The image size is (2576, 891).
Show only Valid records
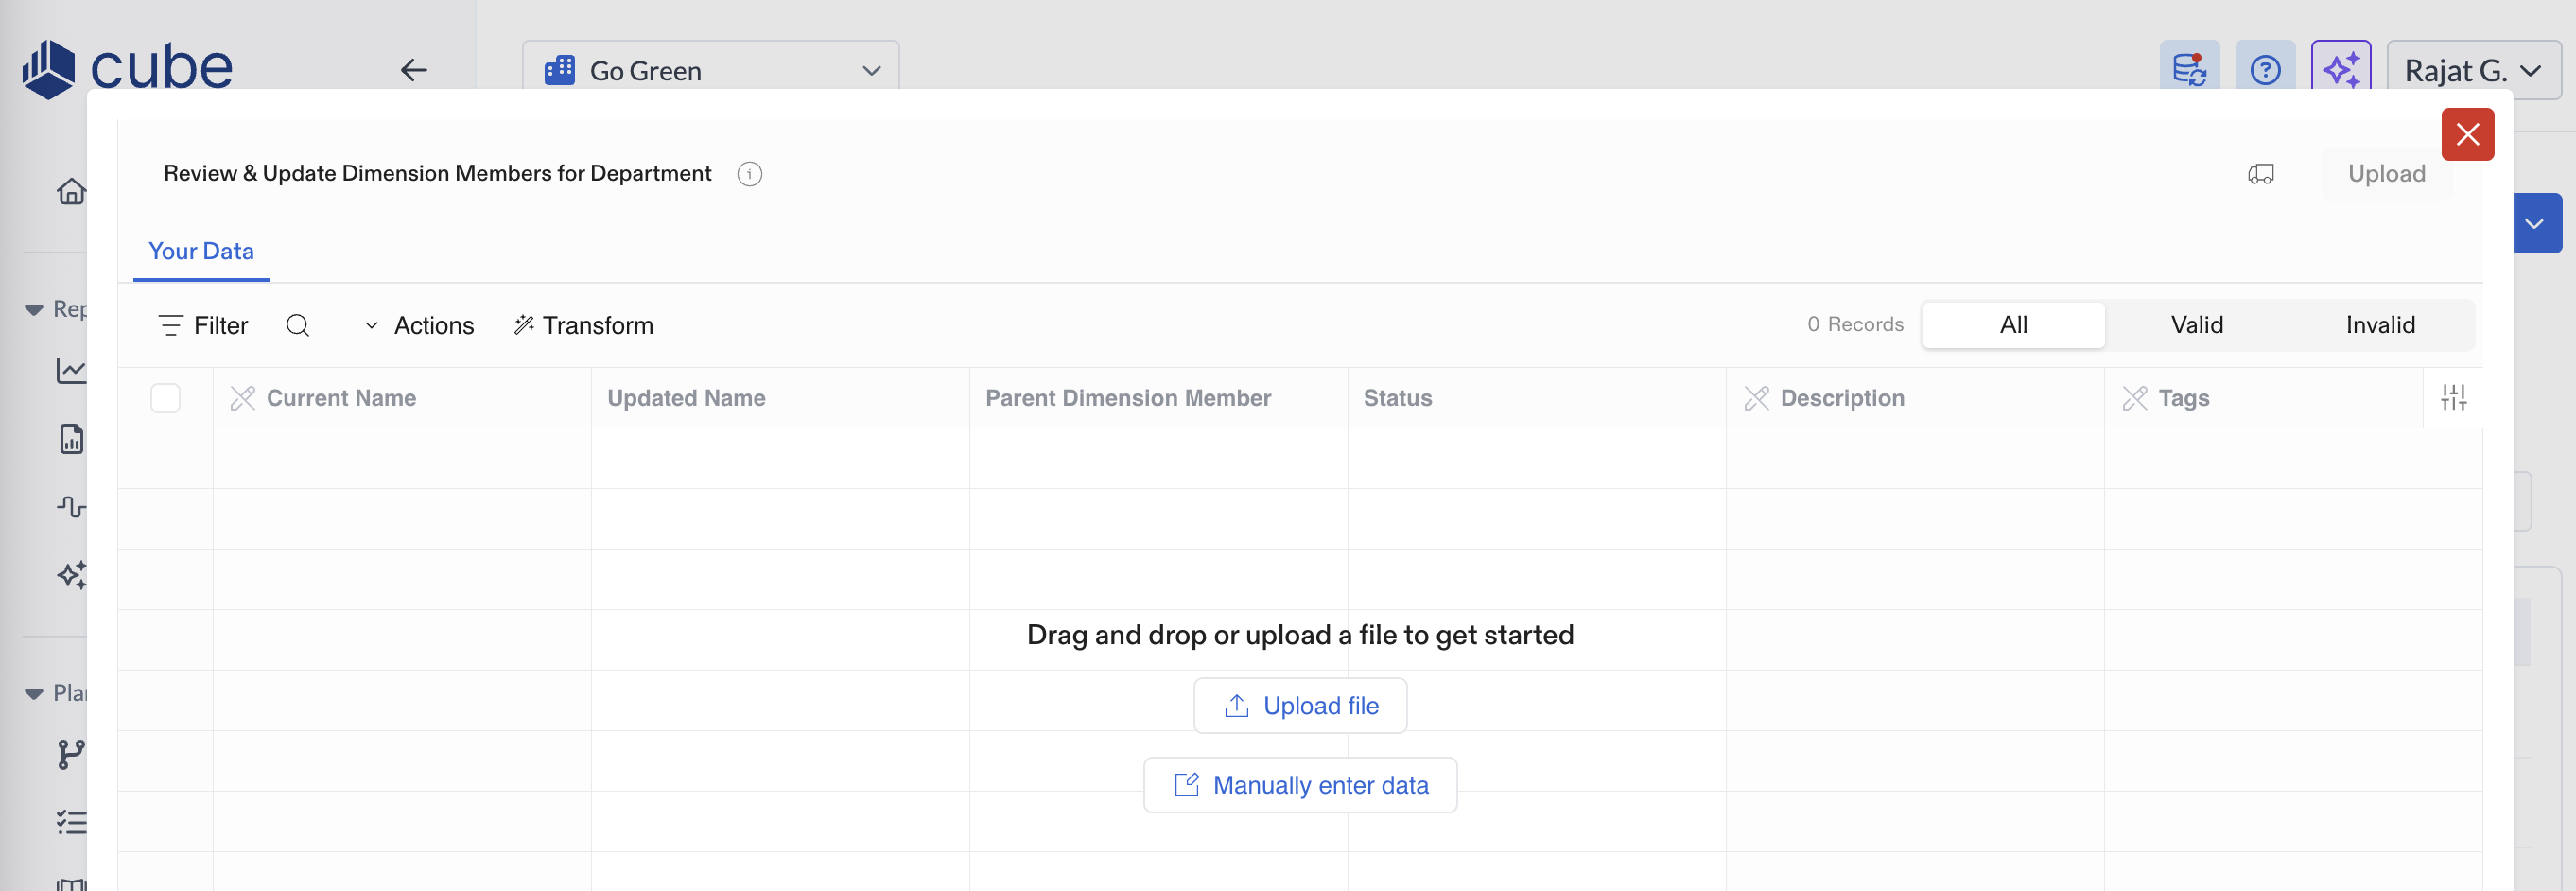pyautogui.click(x=2196, y=325)
